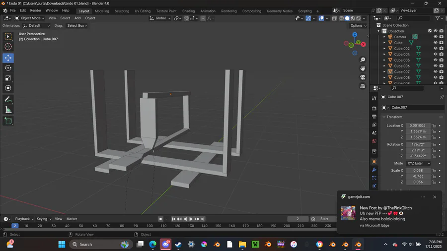Open the Geometry Nodes workspace tab
Screen dimensions: 447x251
click(279, 11)
